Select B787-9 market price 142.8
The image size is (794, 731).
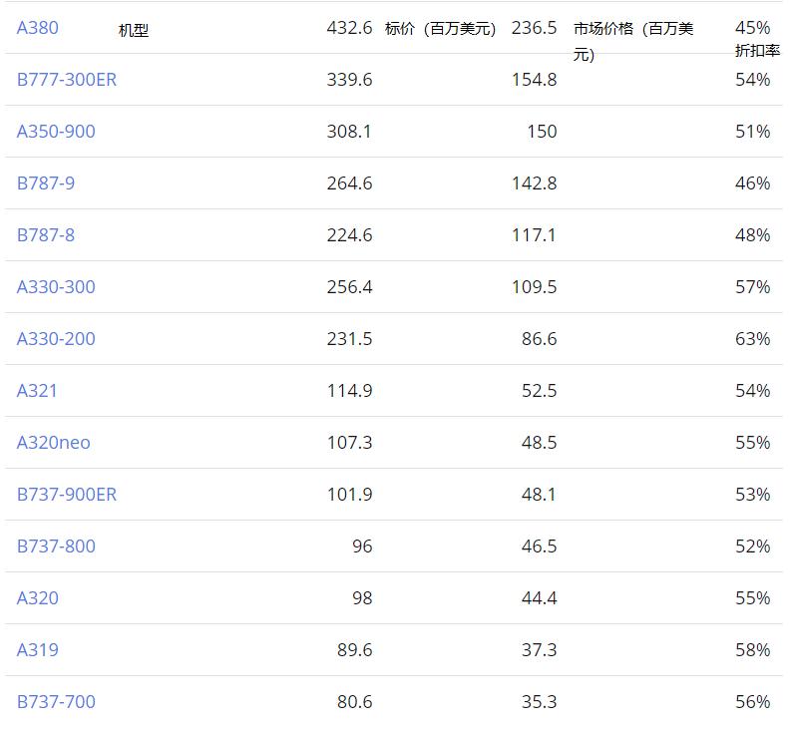pyautogui.click(x=535, y=183)
